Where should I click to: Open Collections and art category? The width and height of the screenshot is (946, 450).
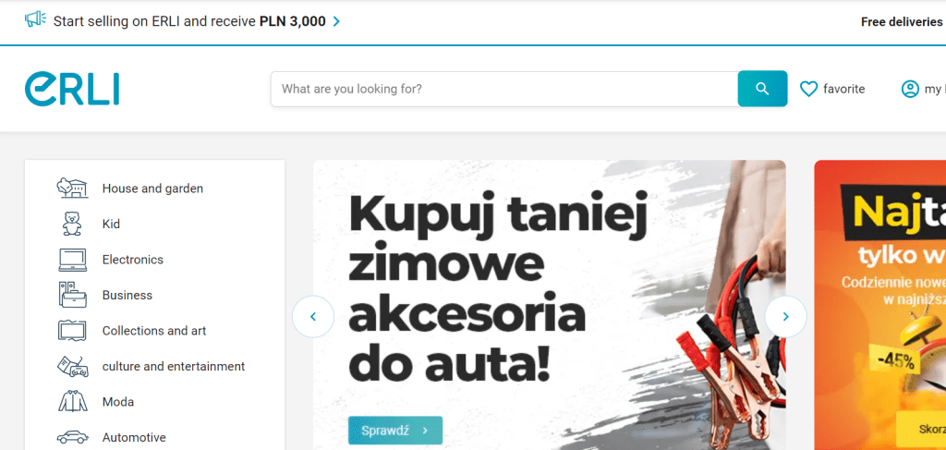tap(154, 331)
